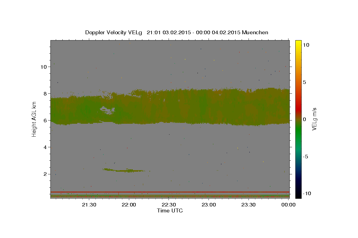Click the '22:00' time axis label

pyautogui.click(x=129, y=205)
